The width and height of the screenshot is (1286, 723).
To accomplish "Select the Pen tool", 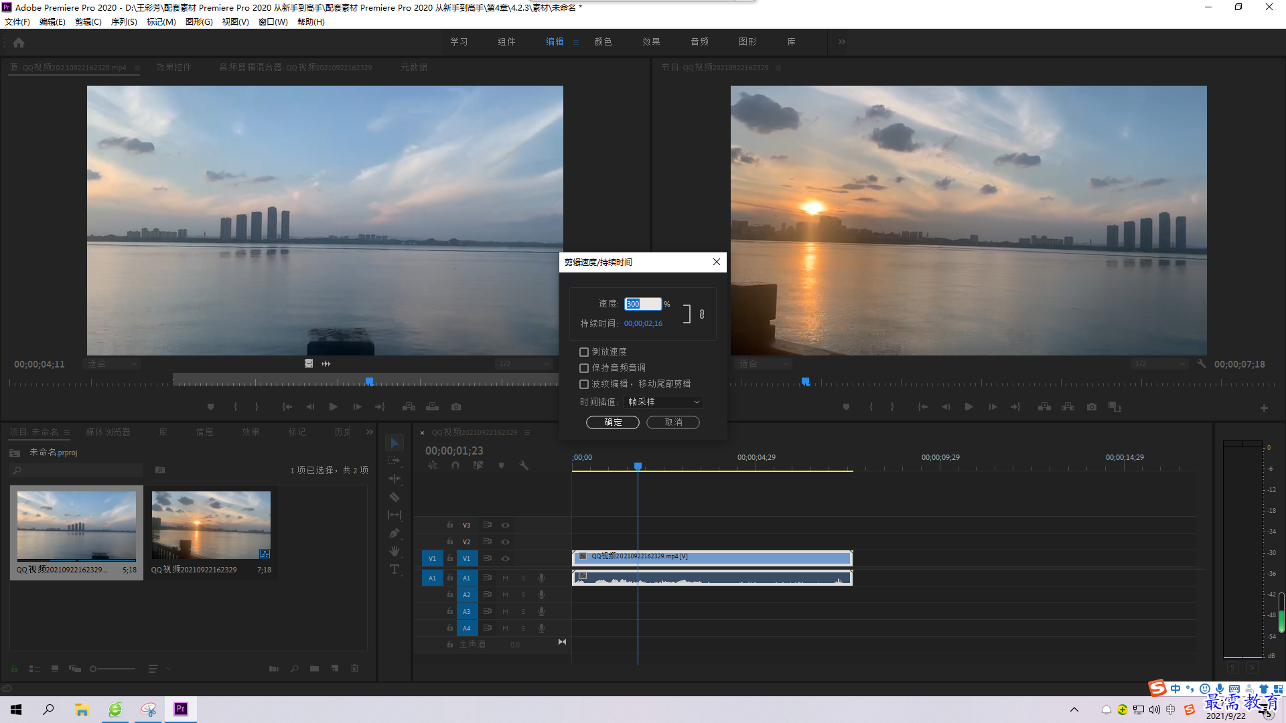I will (x=395, y=533).
